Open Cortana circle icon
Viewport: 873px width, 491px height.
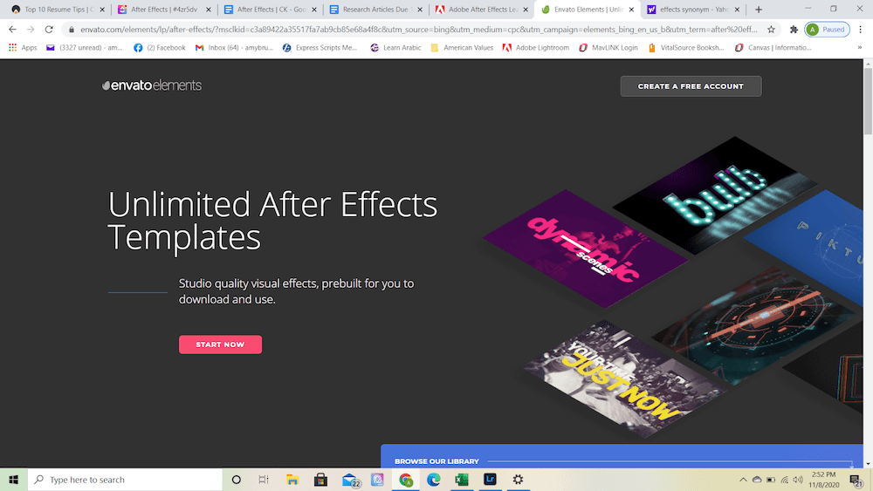pyautogui.click(x=236, y=480)
